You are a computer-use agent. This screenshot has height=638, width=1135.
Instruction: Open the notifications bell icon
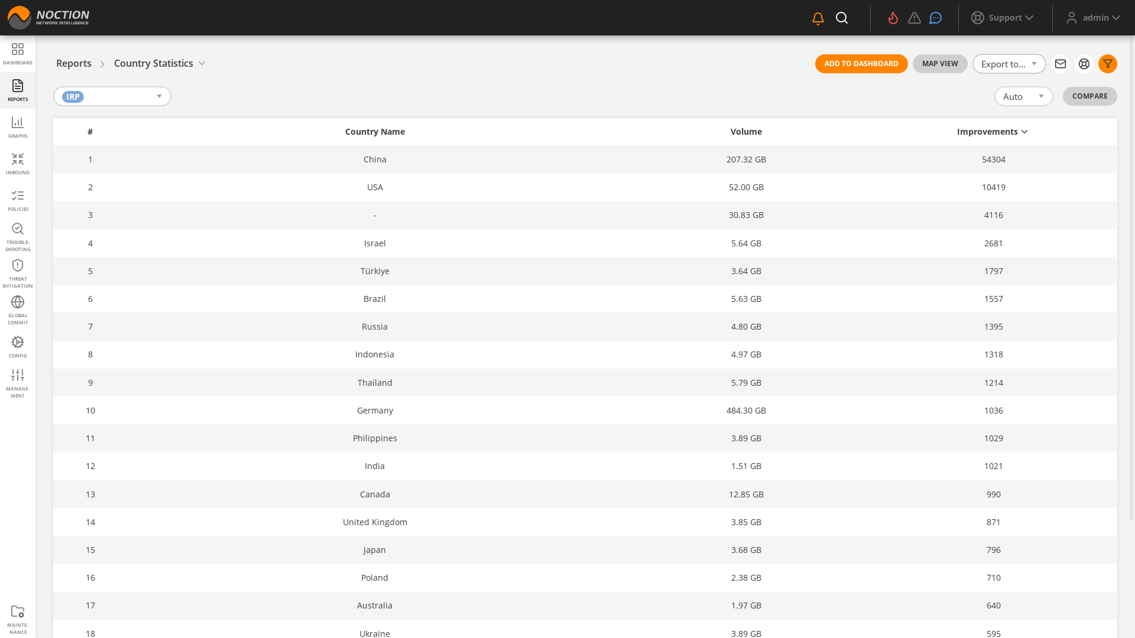pos(818,18)
